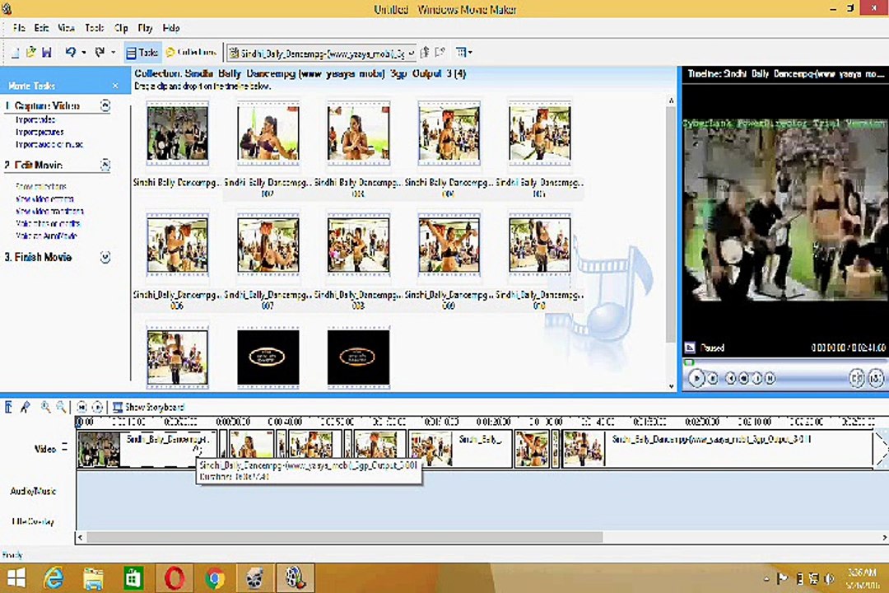Click the Zoom Timeline In magnifier

click(x=45, y=407)
